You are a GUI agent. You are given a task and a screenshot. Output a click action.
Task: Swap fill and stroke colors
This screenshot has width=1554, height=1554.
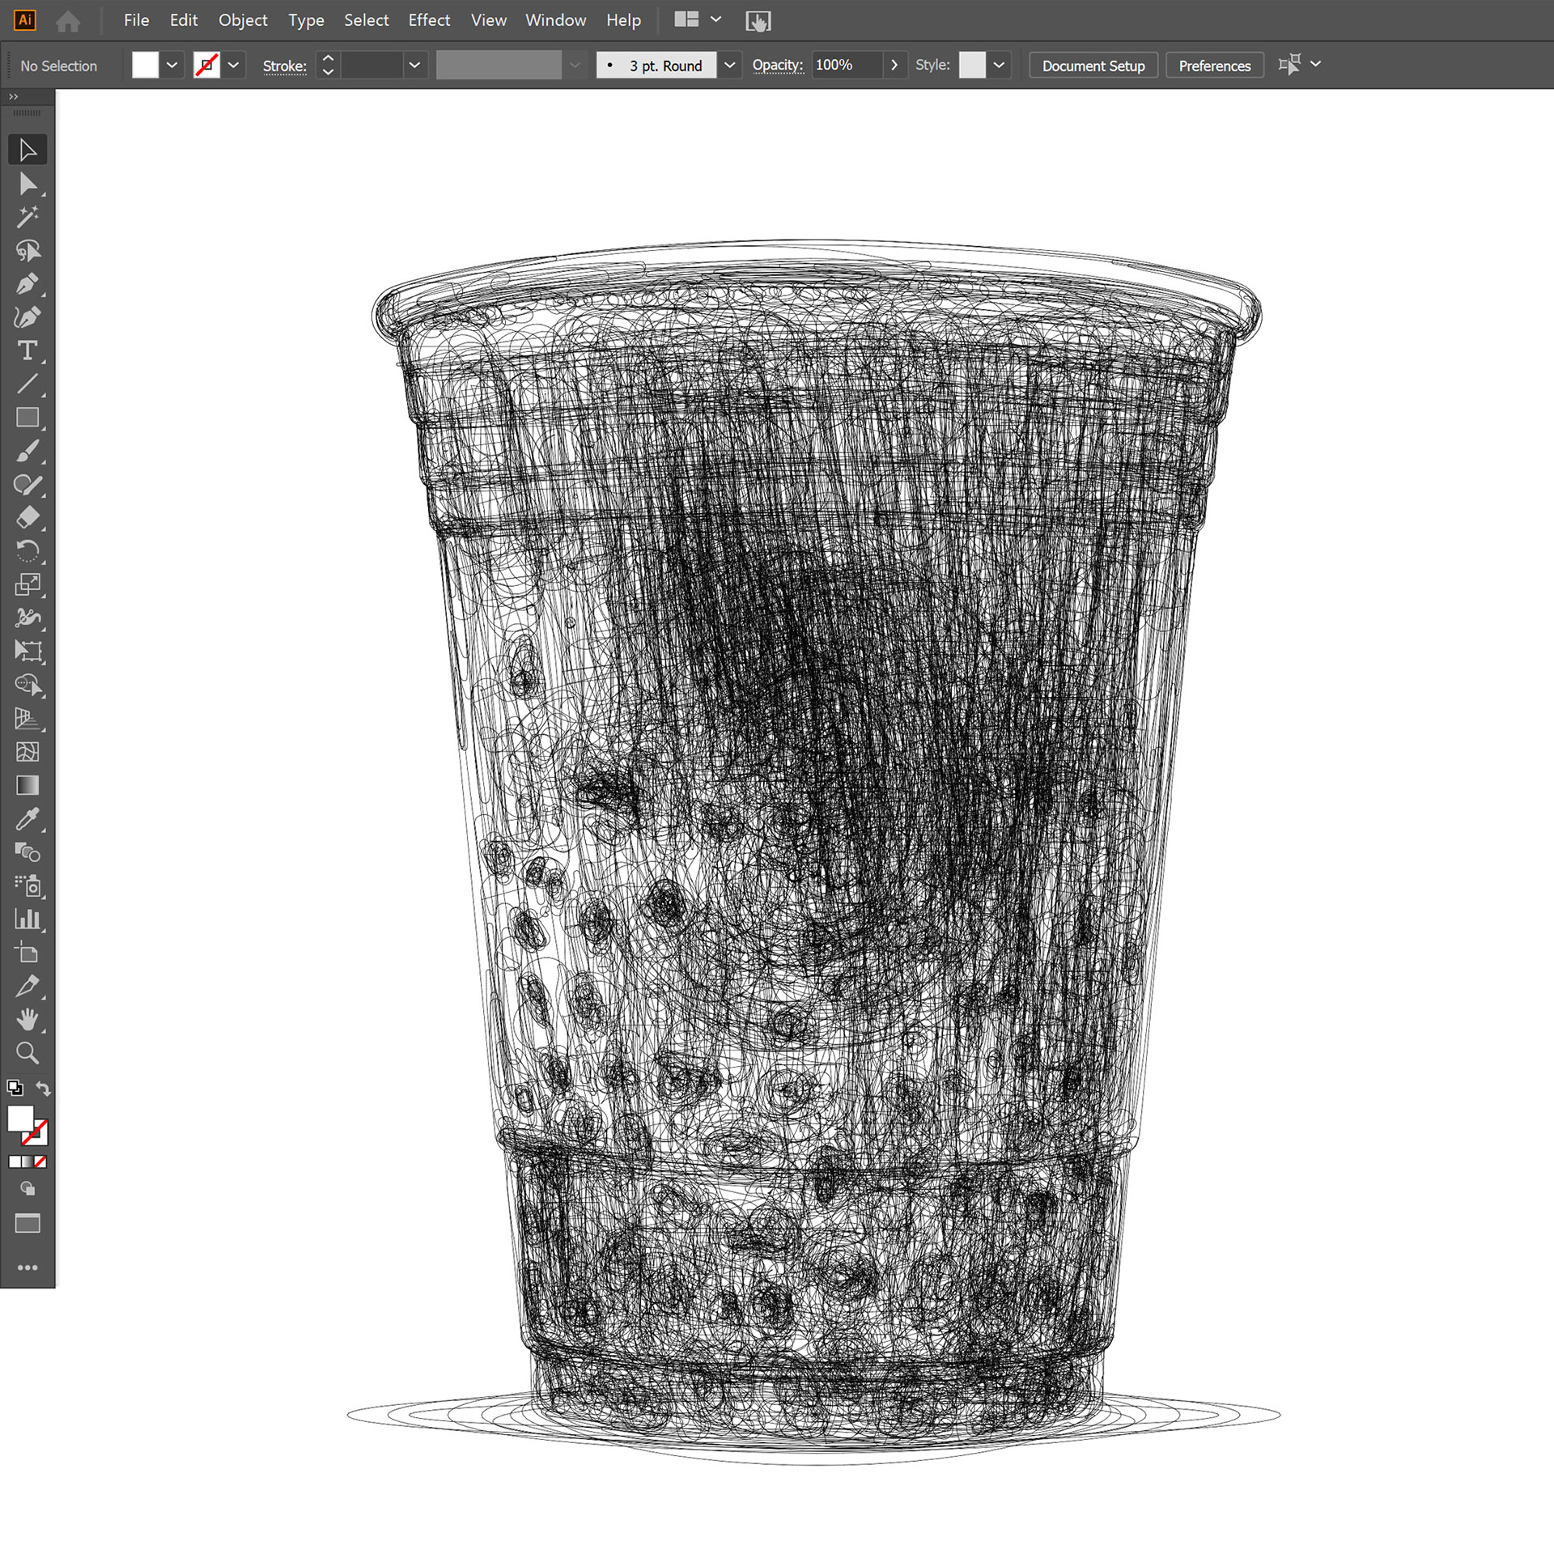pyautogui.click(x=44, y=1089)
